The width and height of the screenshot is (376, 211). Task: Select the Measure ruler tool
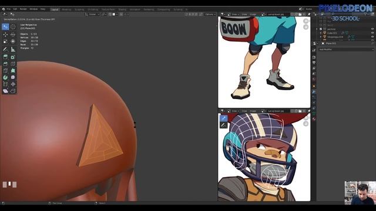point(13,49)
